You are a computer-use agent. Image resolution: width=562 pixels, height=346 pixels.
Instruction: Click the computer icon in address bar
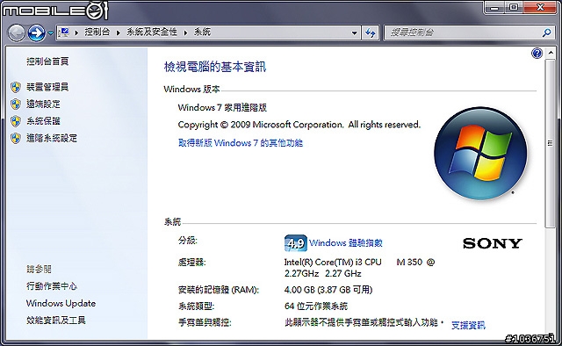pyautogui.click(x=64, y=32)
